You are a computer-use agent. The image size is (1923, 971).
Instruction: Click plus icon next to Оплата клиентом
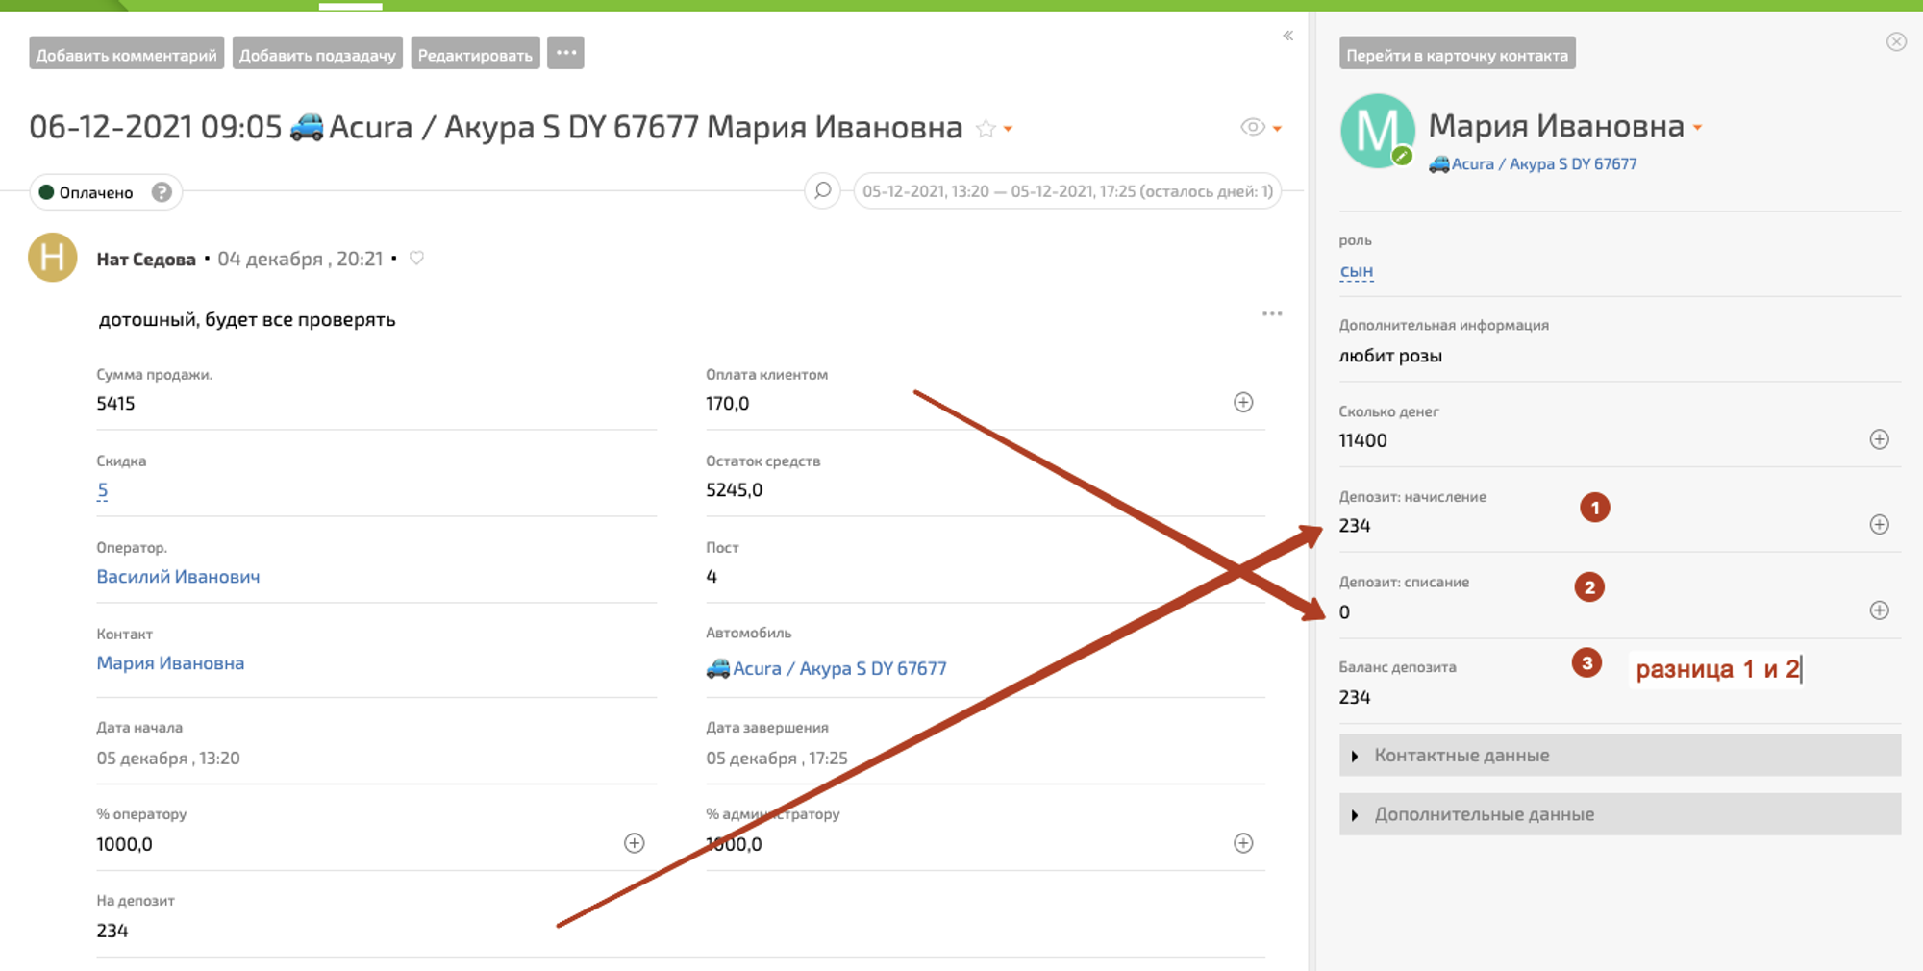tap(1243, 402)
